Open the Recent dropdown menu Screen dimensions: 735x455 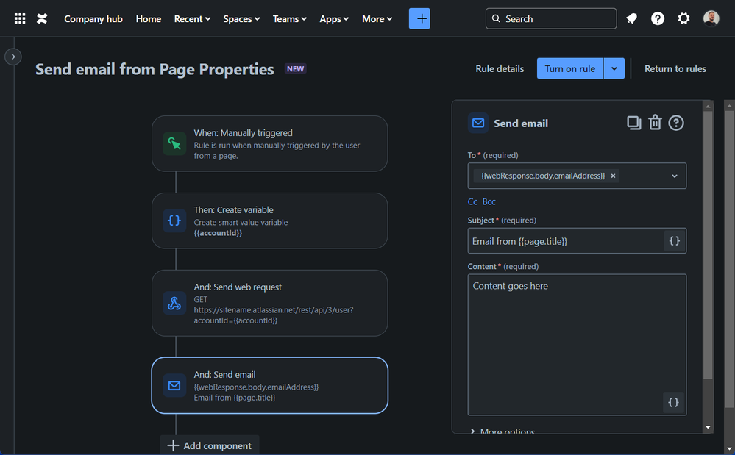192,18
